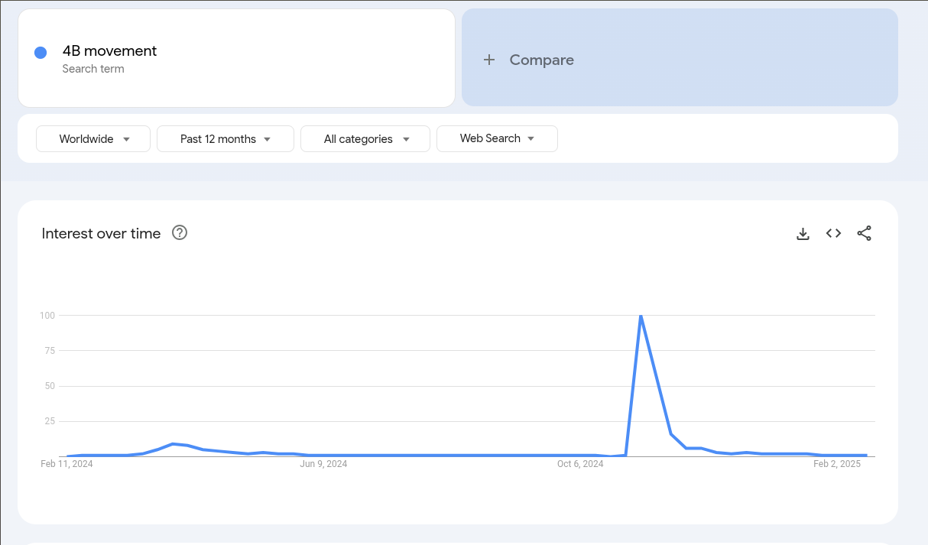Click the arrow next to Worldwide
Image resolution: width=928 pixels, height=545 pixels.
(126, 139)
